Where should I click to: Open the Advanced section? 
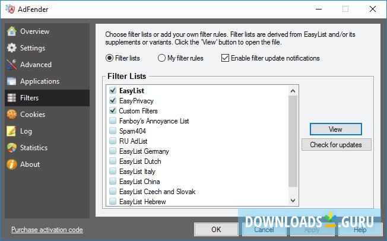click(x=36, y=65)
